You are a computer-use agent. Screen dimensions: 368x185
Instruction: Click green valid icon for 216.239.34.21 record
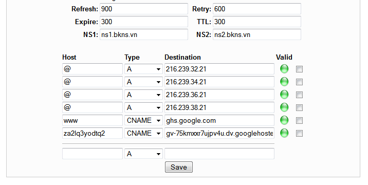(x=284, y=82)
